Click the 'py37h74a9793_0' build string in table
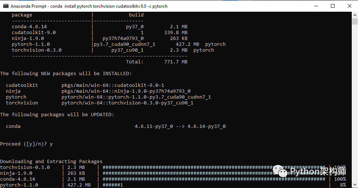This screenshot has width=358, height=188. (123, 38)
